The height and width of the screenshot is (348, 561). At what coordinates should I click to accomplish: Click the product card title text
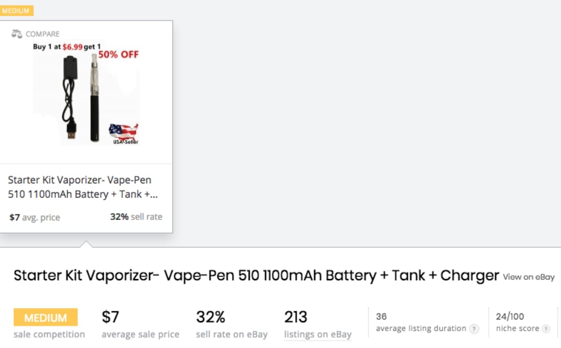pyautogui.click(x=82, y=187)
